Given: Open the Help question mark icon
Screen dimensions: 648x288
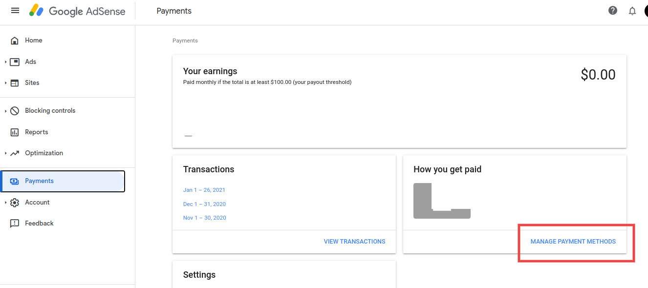Looking at the screenshot, I should 612,10.
